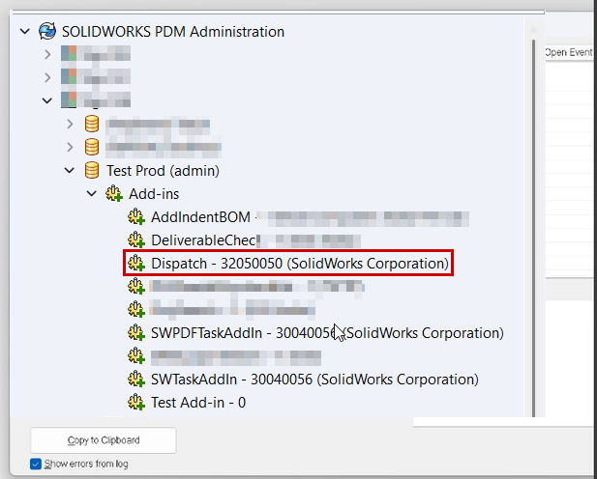Click the DeliverableChec add-in icon

pyautogui.click(x=136, y=240)
